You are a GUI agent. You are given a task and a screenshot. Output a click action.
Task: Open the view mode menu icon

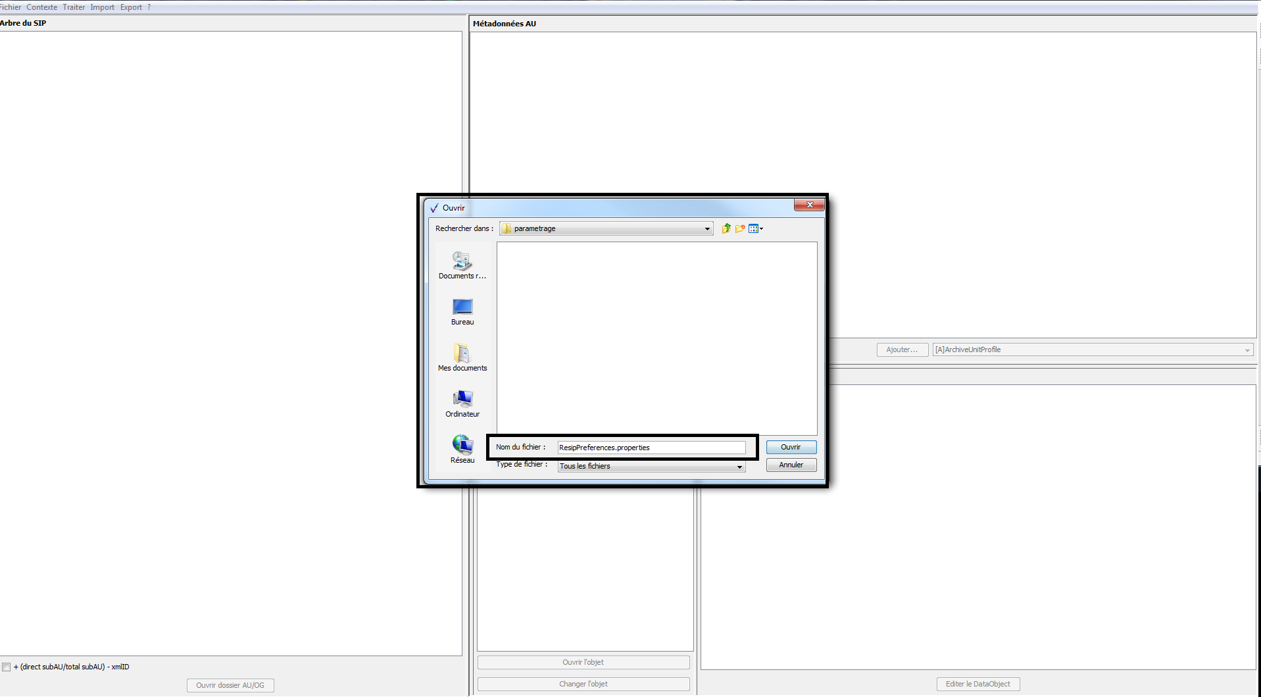click(x=755, y=228)
